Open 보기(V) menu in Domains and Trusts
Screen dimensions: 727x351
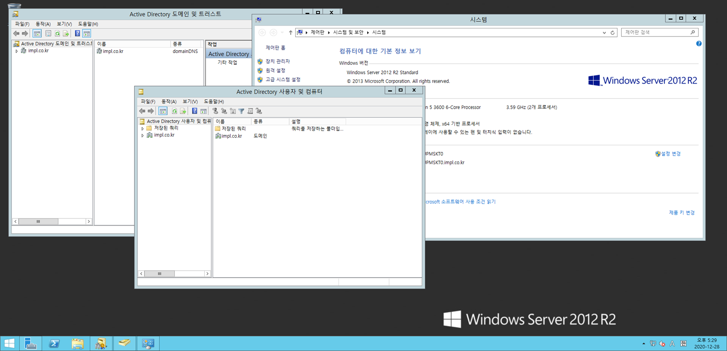pos(64,24)
